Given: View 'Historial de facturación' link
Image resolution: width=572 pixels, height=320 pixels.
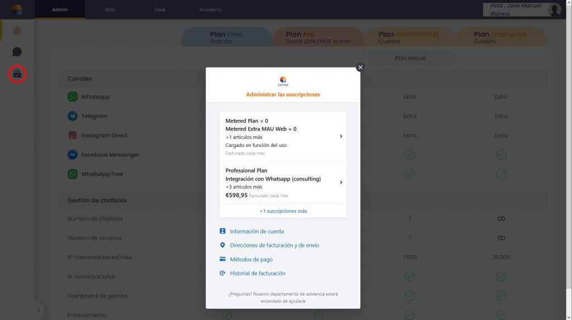Looking at the screenshot, I should coord(258,273).
